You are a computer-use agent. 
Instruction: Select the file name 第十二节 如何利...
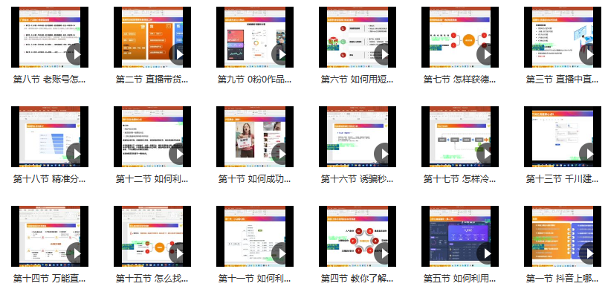[x=152, y=179]
